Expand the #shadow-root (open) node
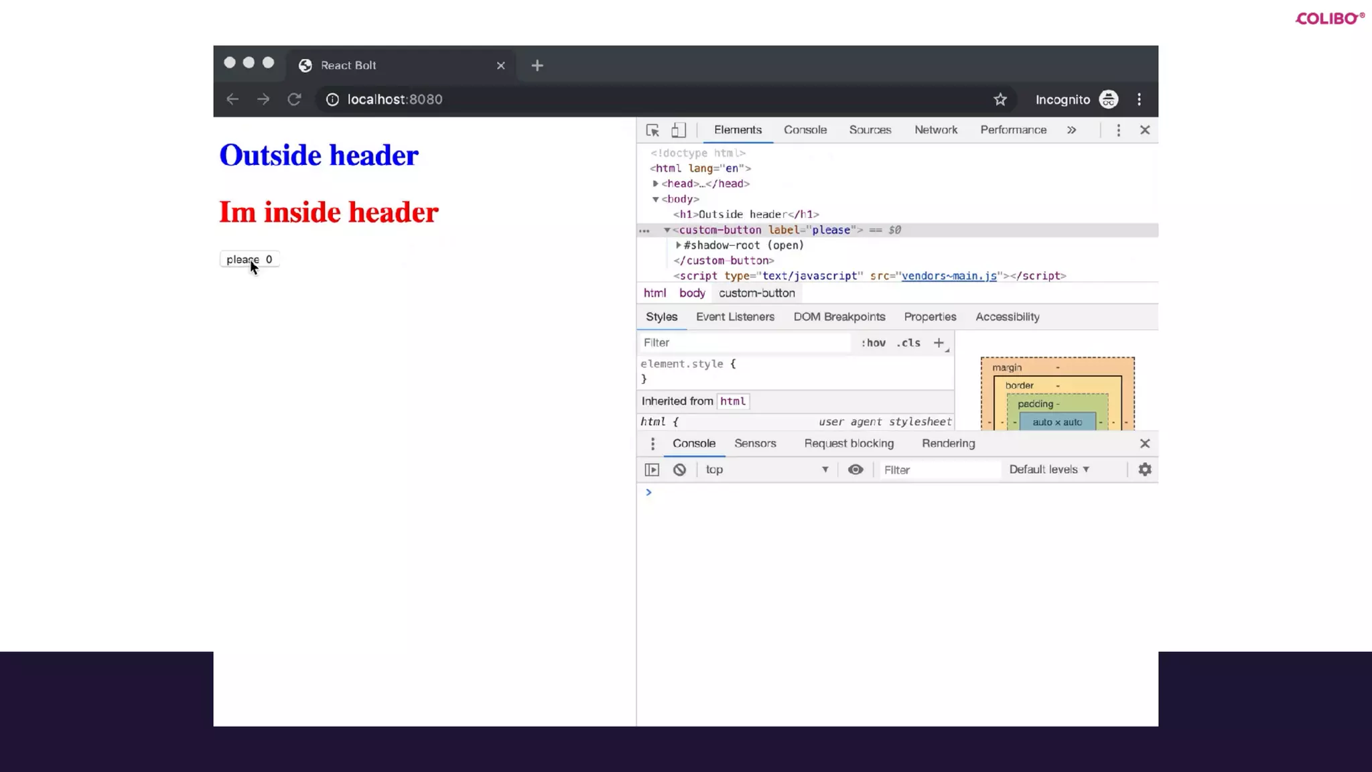This screenshot has height=772, width=1372. [678, 245]
